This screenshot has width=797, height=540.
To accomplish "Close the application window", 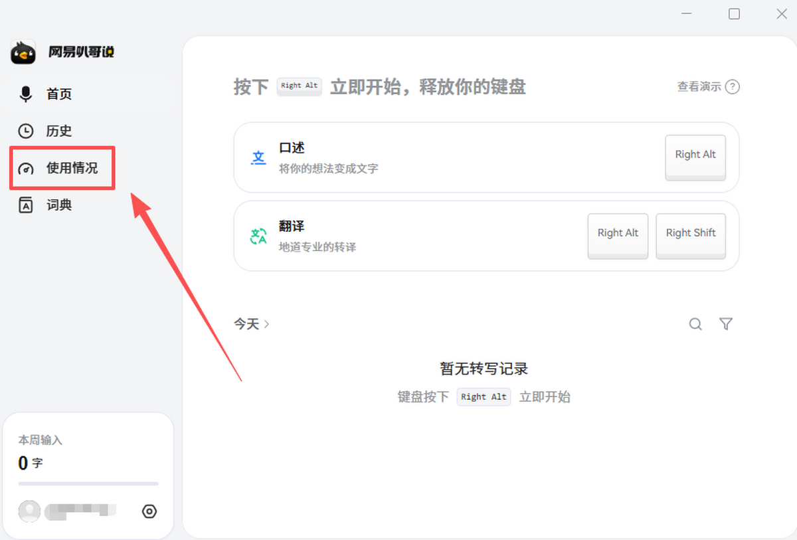I will coord(782,14).
